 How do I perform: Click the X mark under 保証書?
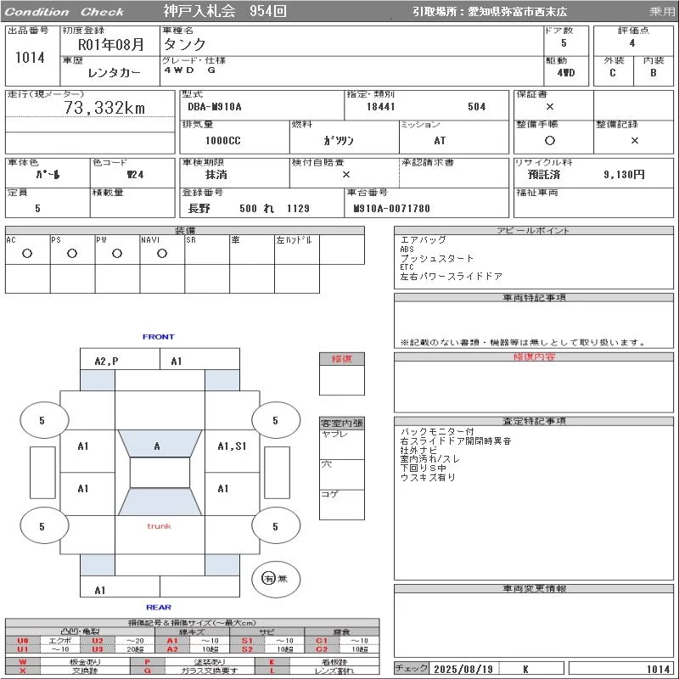(x=550, y=107)
